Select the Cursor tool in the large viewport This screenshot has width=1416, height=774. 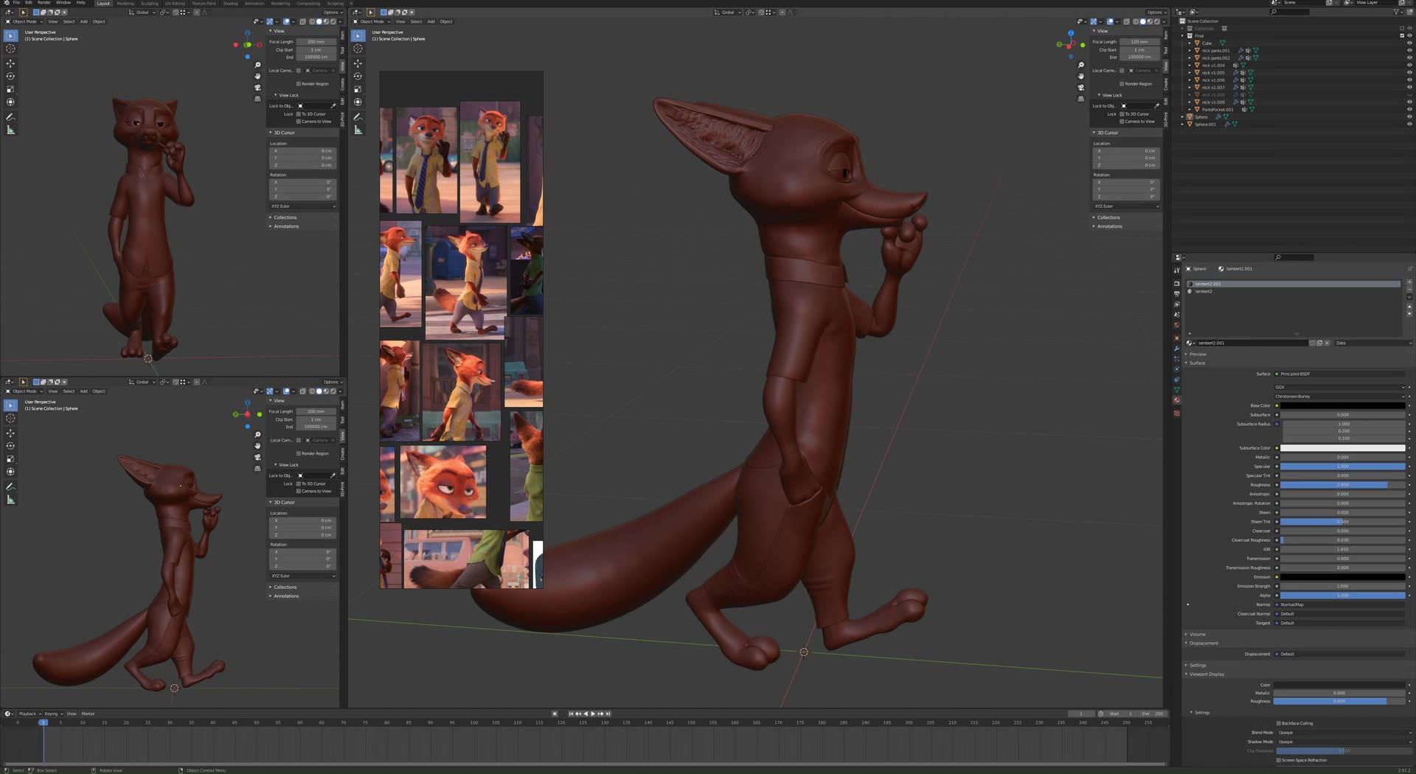pyautogui.click(x=358, y=49)
